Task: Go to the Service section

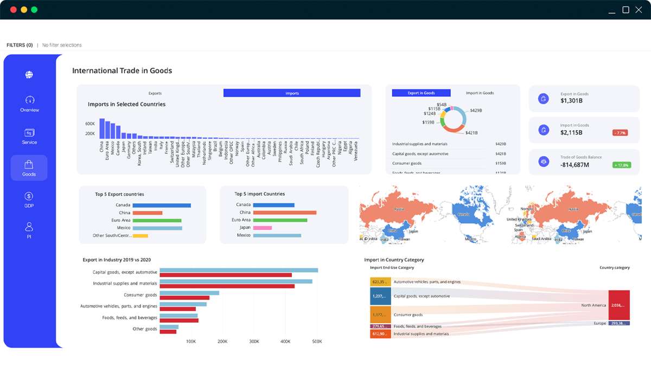Action: tap(29, 136)
